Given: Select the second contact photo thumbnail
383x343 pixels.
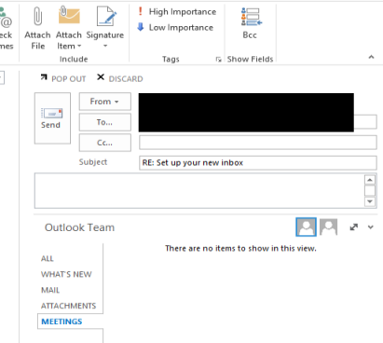Looking at the screenshot, I should (328, 226).
